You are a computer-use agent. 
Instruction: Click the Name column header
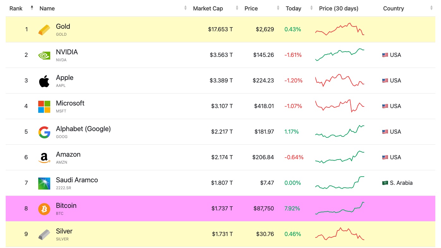pos(47,9)
